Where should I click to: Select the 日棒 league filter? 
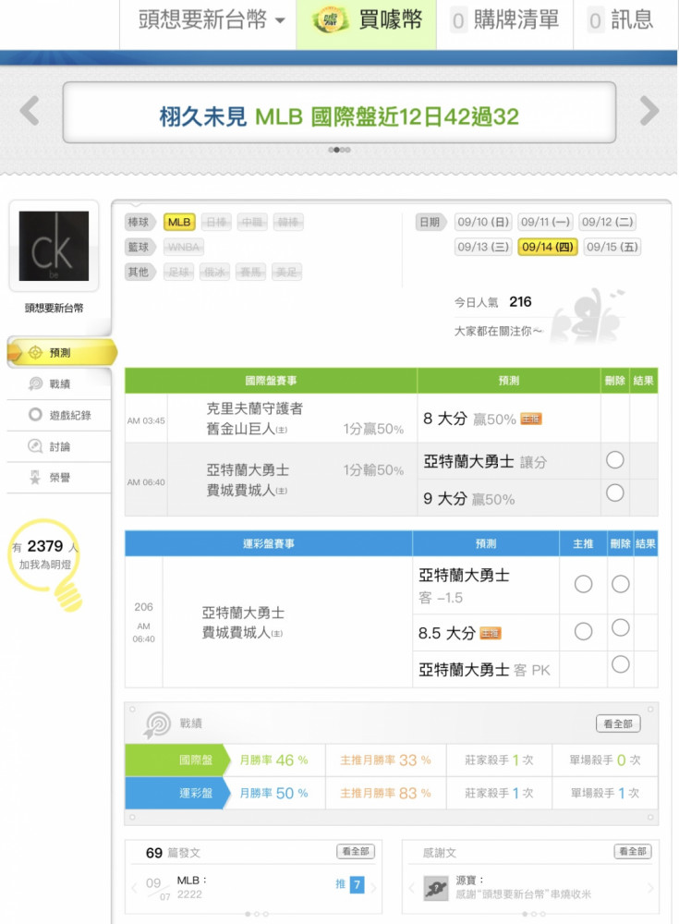[216, 222]
